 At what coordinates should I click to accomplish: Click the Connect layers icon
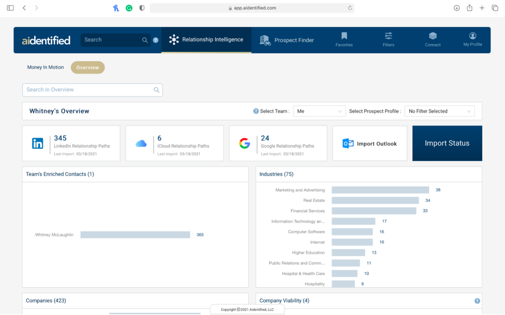pyautogui.click(x=433, y=36)
